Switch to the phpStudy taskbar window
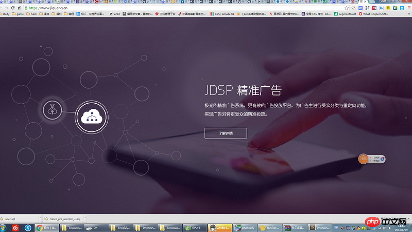Viewport: 412px width, 232px height. [244, 228]
